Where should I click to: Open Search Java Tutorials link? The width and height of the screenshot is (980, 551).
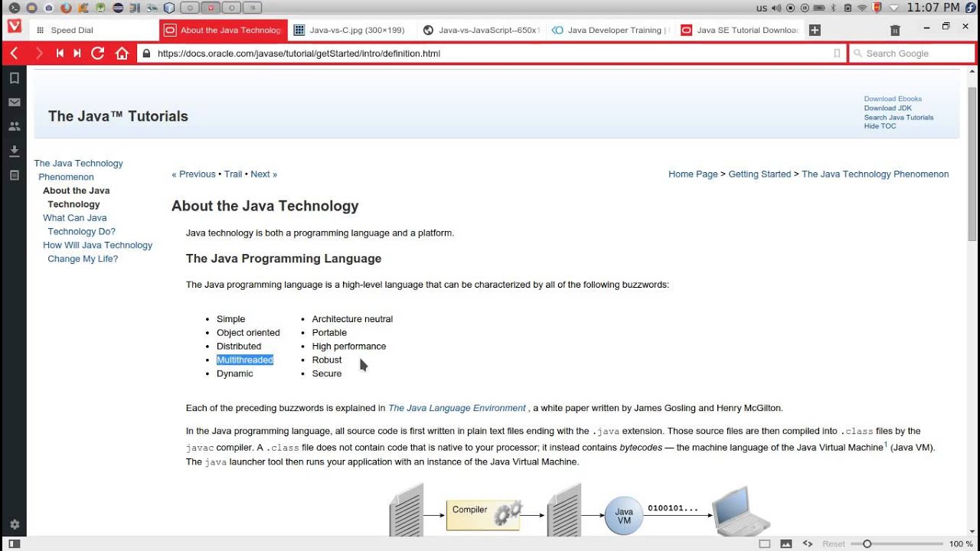coord(899,117)
